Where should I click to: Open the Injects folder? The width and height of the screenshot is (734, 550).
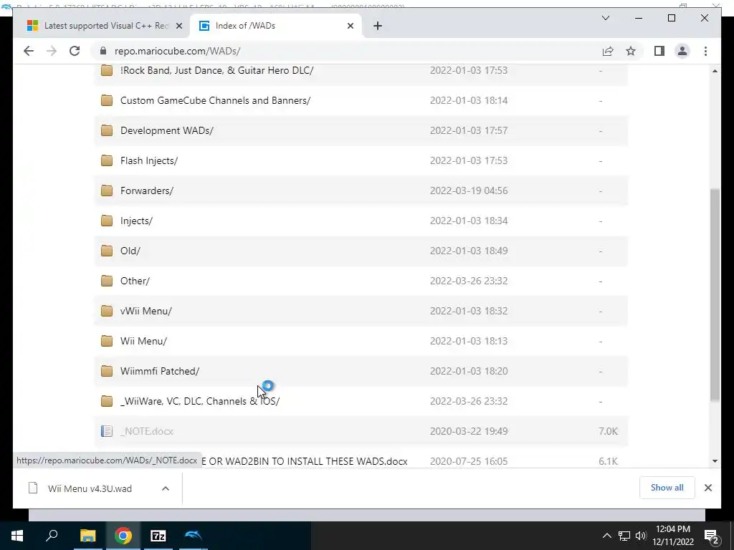coord(136,221)
